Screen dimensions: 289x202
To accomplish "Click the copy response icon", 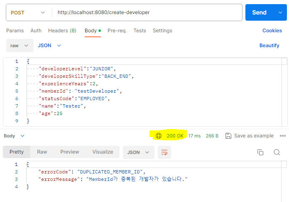I will (x=260, y=152).
